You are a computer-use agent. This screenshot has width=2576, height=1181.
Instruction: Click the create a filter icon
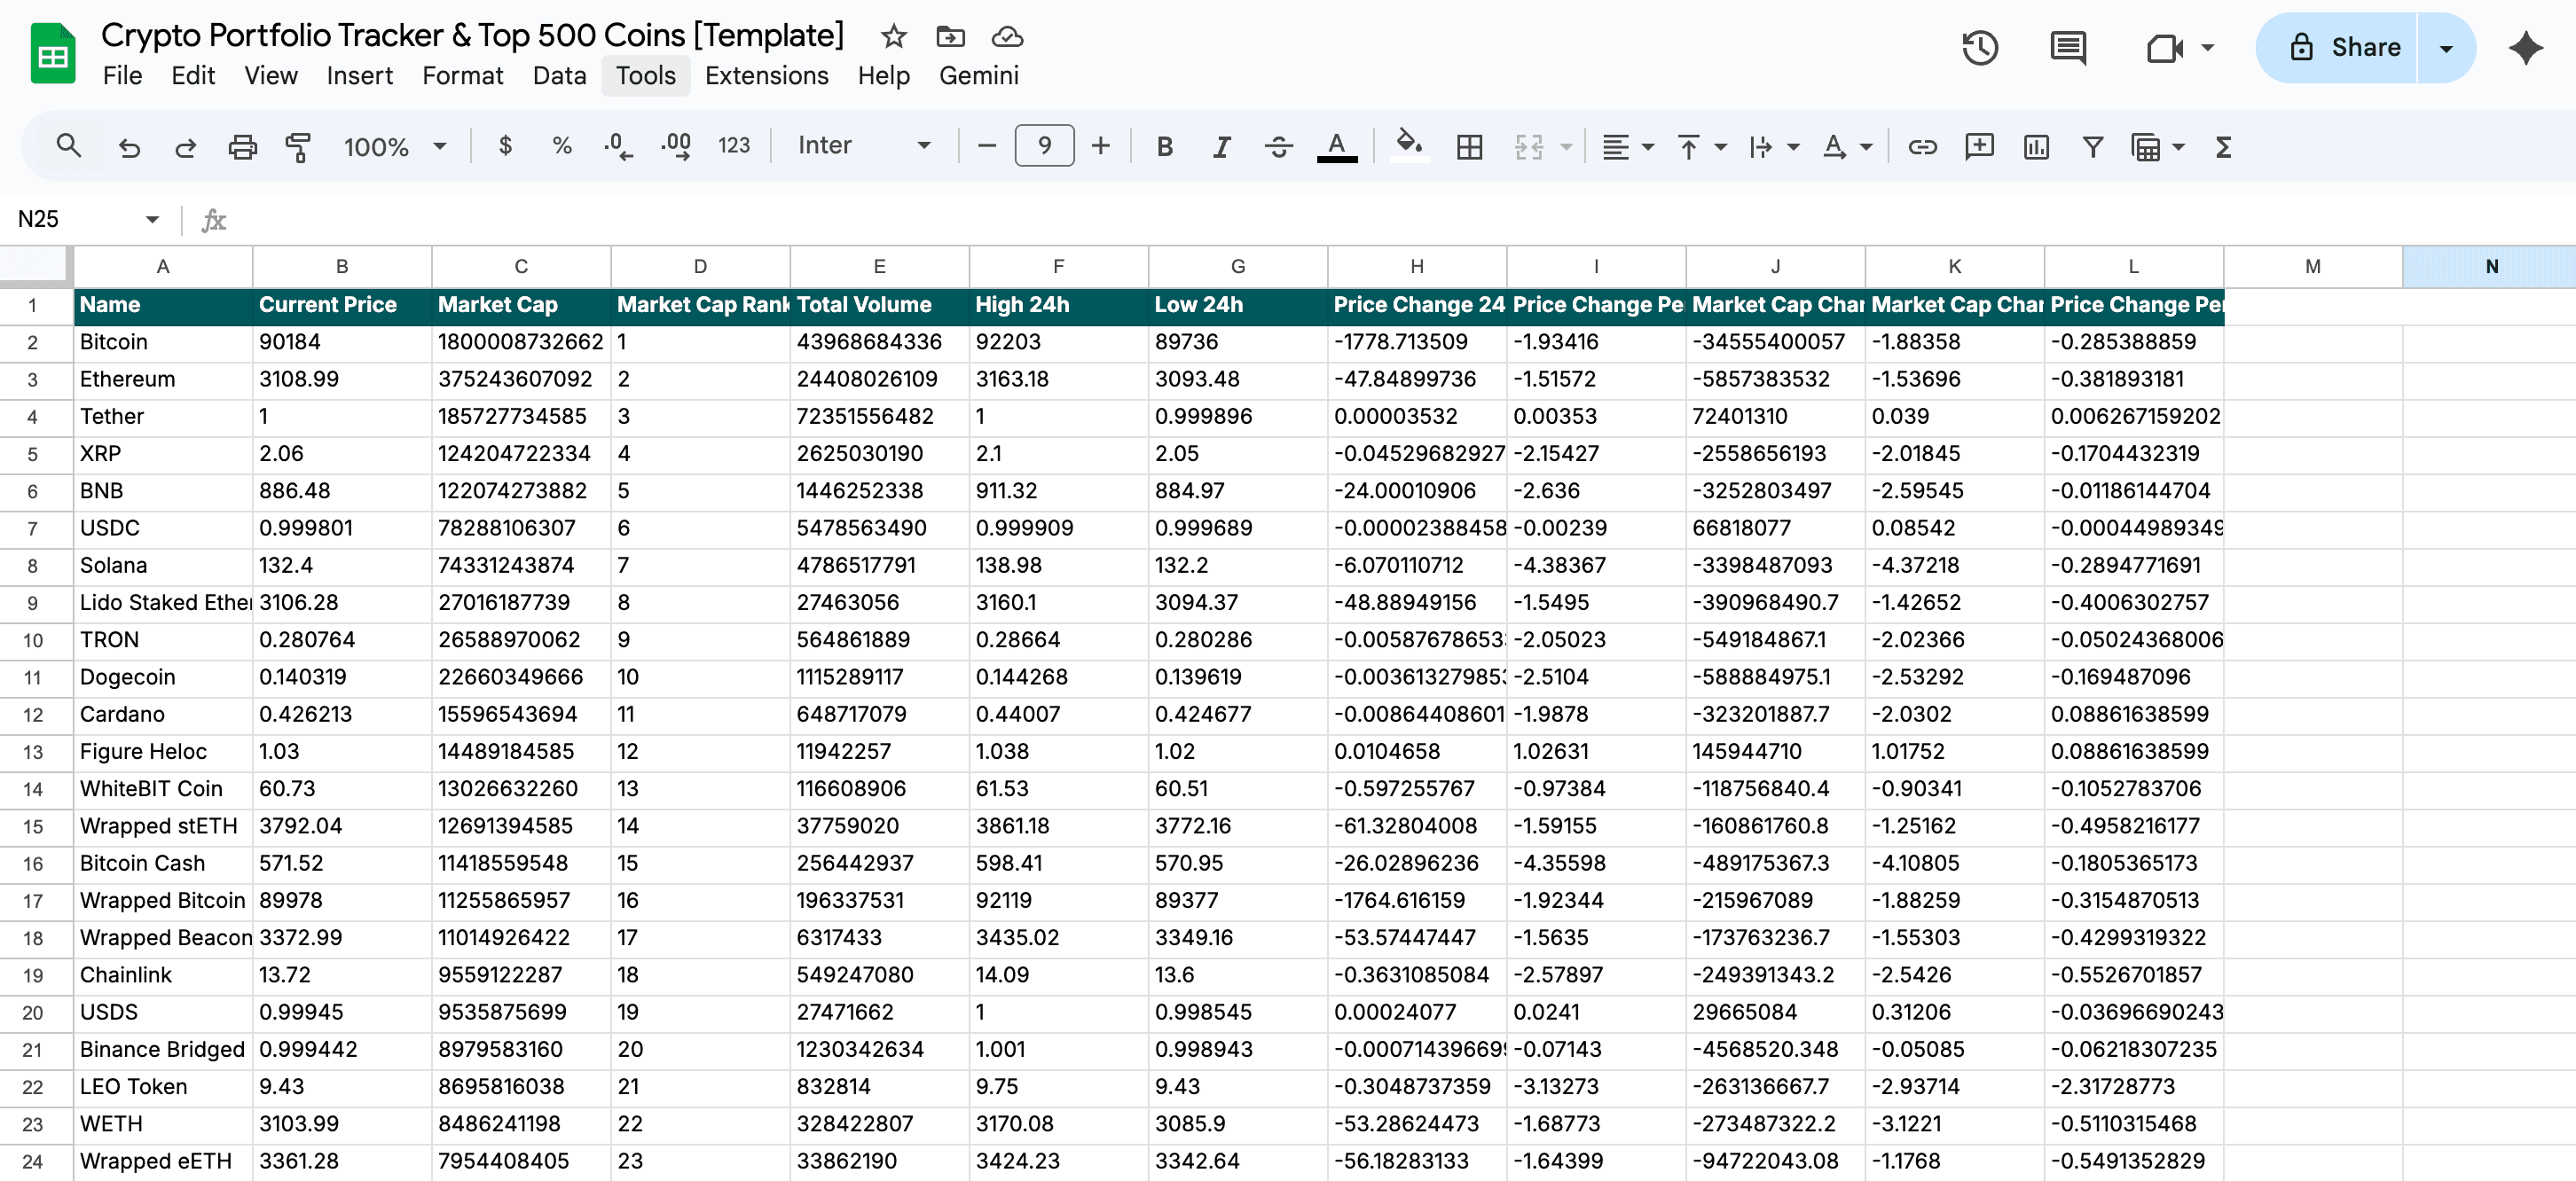tap(2092, 147)
